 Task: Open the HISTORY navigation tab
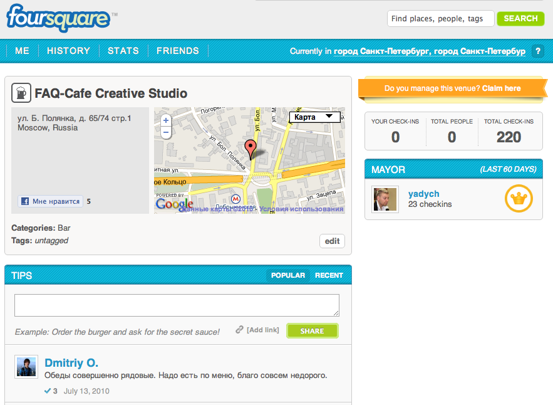click(68, 51)
